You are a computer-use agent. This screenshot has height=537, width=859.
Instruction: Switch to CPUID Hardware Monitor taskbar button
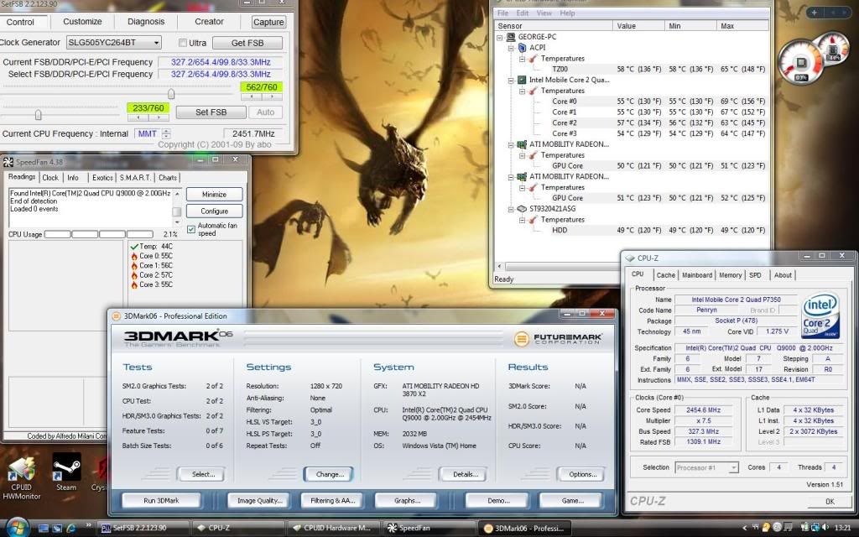pos(333,529)
